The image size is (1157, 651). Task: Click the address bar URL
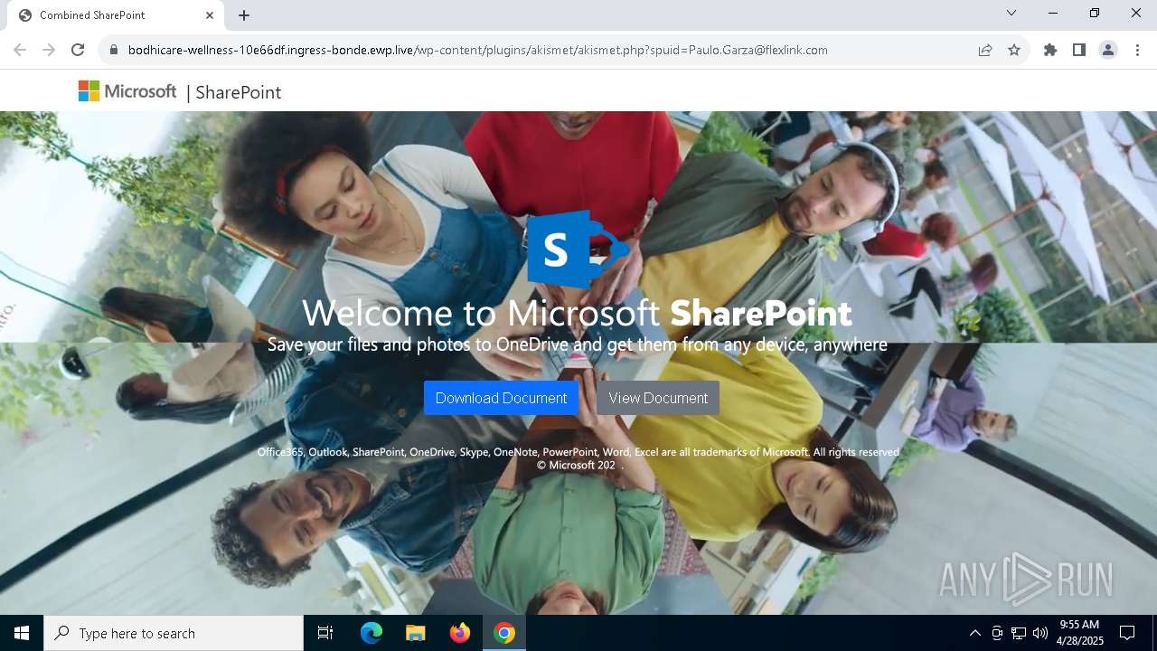click(x=477, y=50)
